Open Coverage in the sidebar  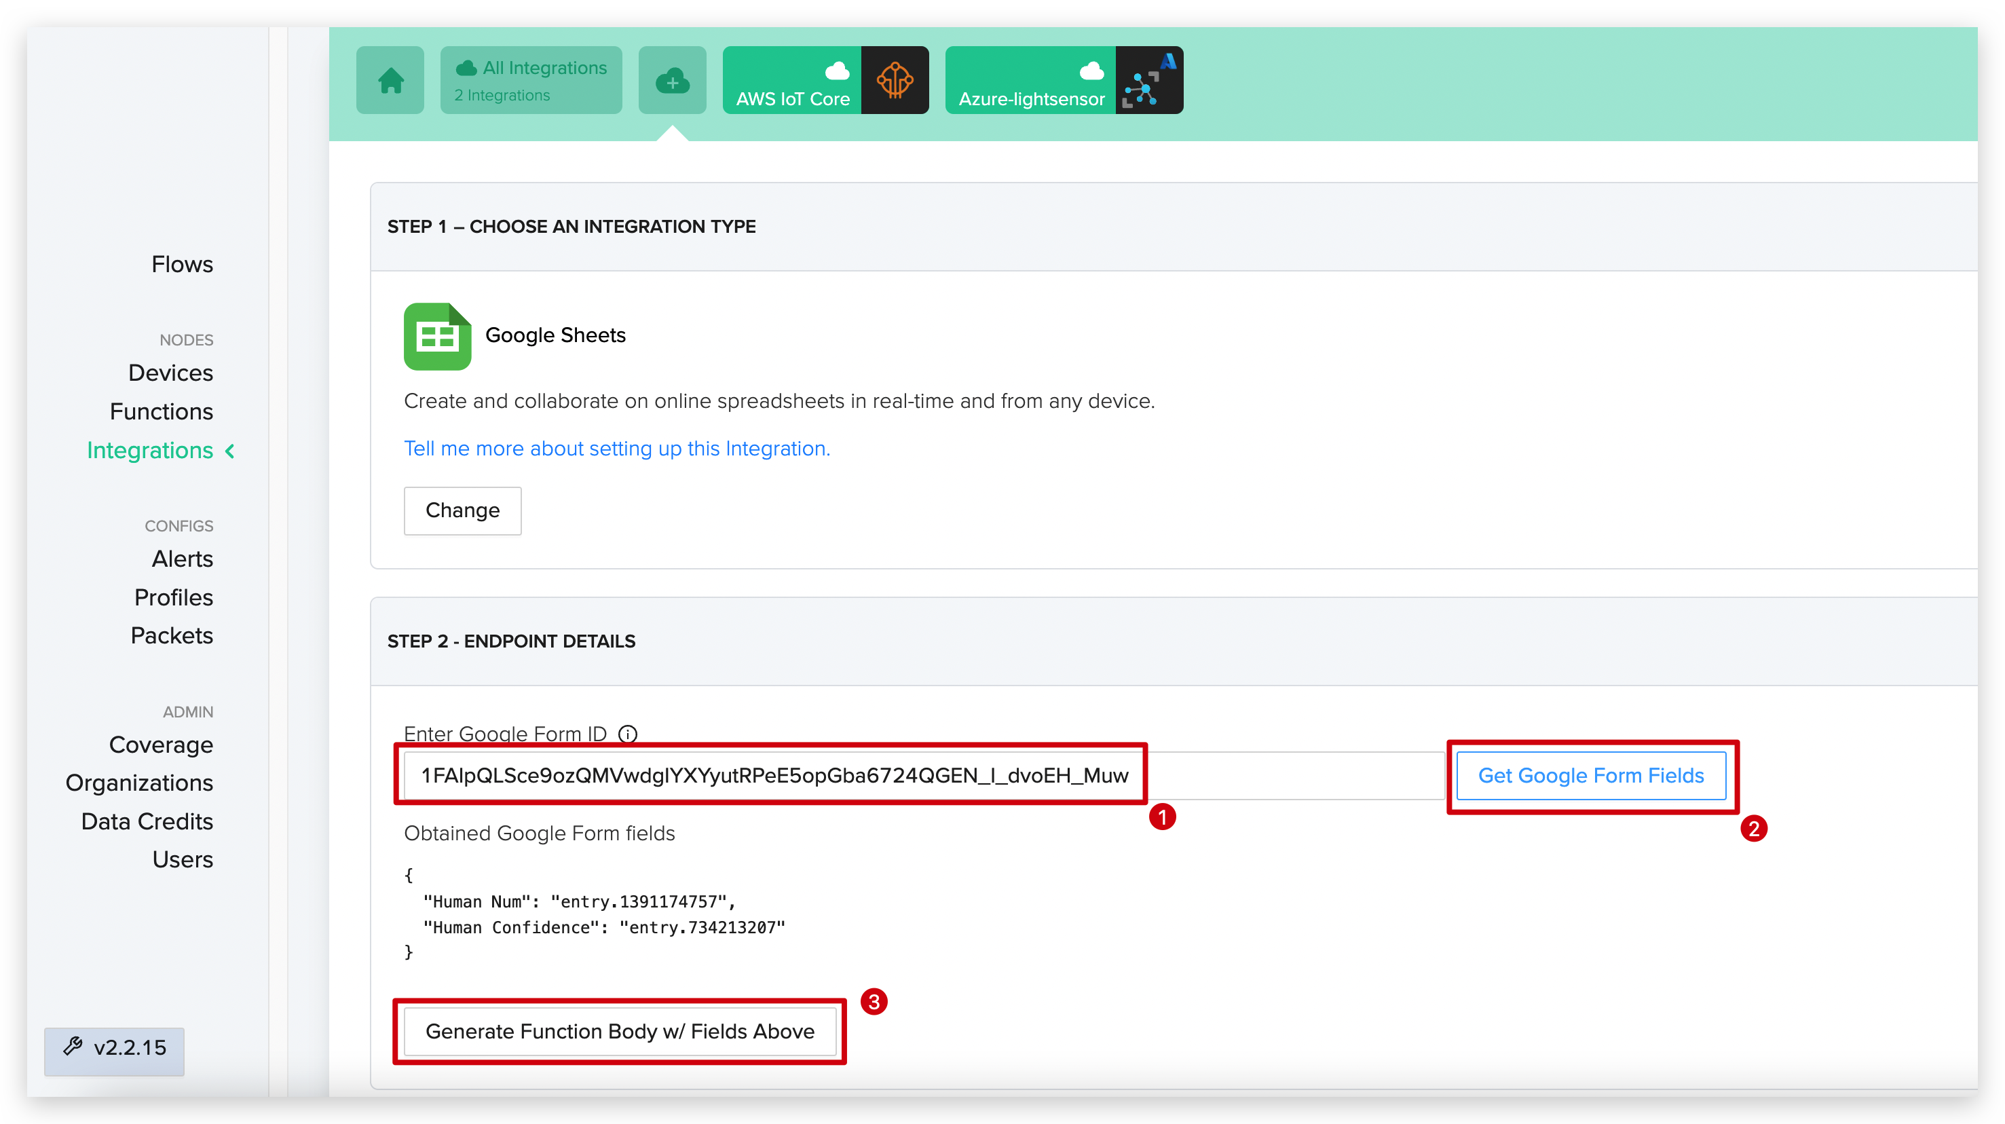[161, 745]
